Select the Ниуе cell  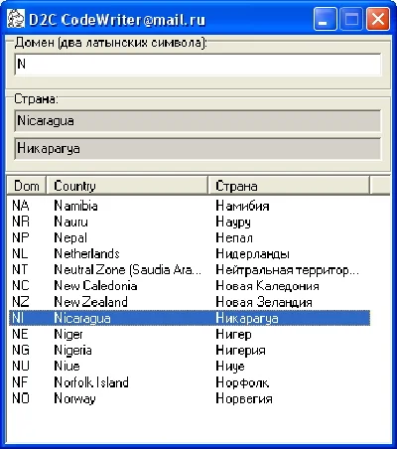[230, 367]
